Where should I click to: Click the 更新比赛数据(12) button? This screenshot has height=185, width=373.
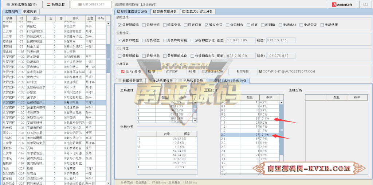[x=21, y=4]
